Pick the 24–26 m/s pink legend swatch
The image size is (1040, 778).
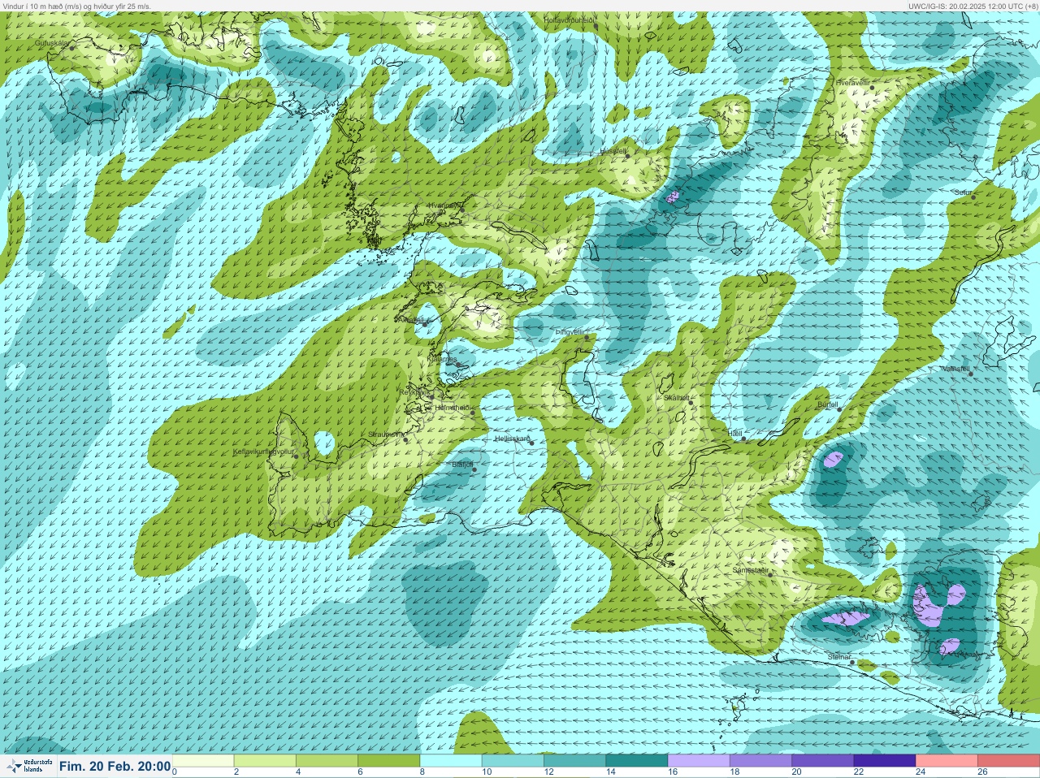[x=947, y=760]
